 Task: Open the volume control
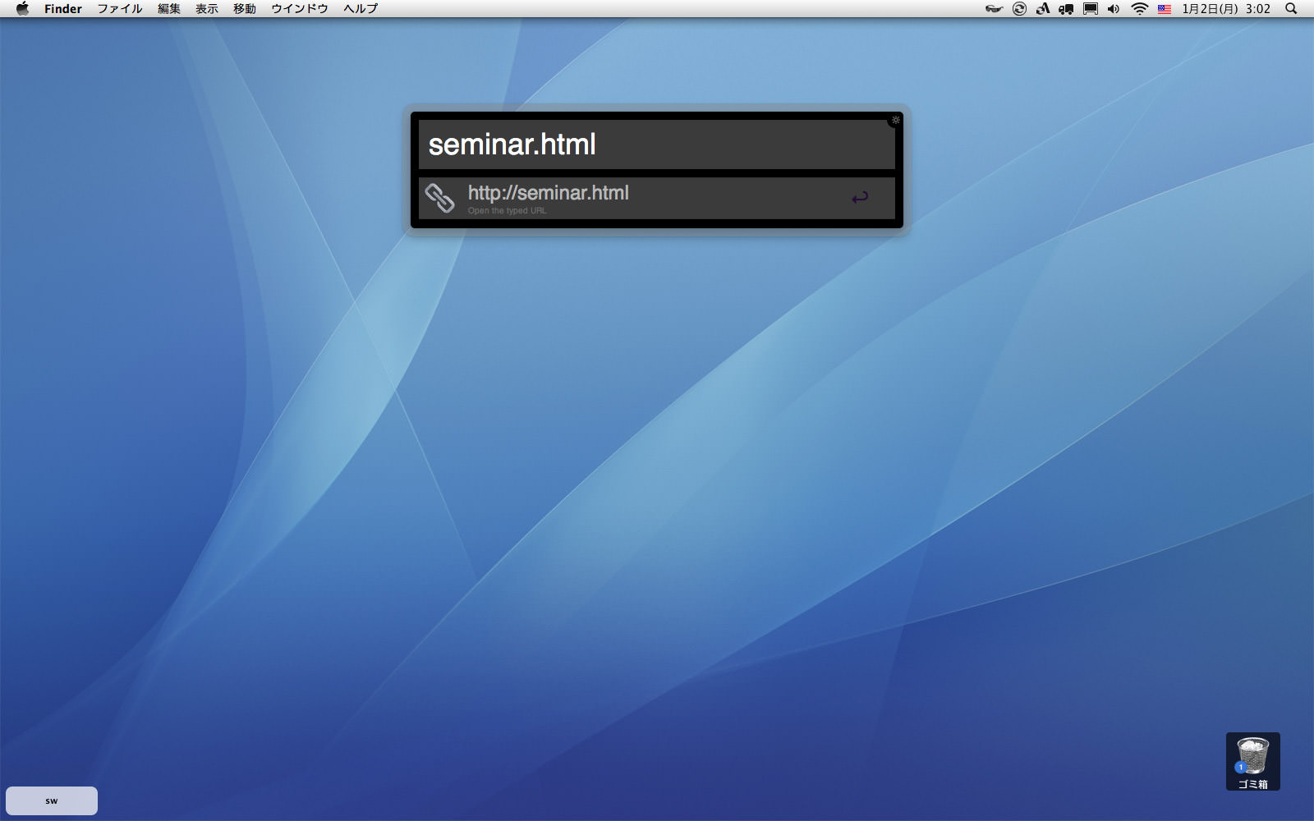[x=1114, y=9]
